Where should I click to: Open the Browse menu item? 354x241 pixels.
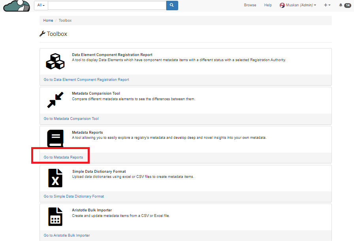click(x=250, y=5)
